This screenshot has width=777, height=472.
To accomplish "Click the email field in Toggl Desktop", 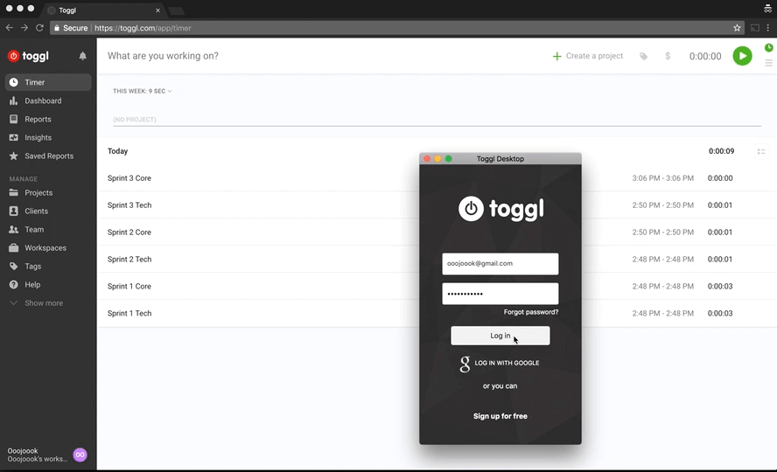I will tap(500, 264).
